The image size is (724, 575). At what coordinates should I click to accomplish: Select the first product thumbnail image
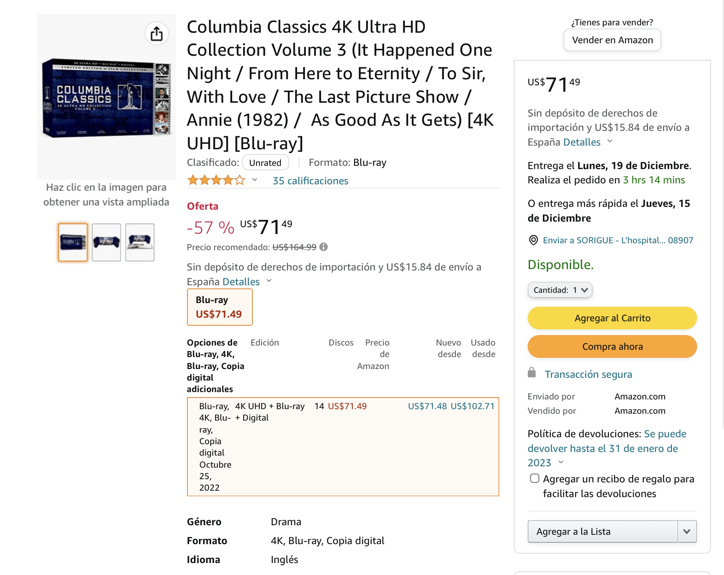pyautogui.click(x=73, y=242)
